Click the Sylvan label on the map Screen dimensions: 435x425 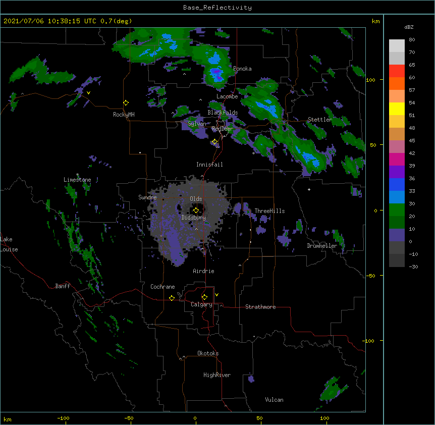click(197, 124)
